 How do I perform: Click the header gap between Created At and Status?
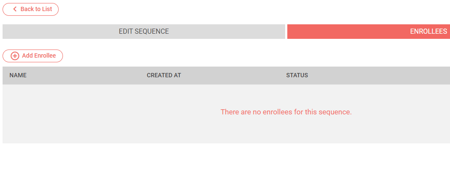233,76
